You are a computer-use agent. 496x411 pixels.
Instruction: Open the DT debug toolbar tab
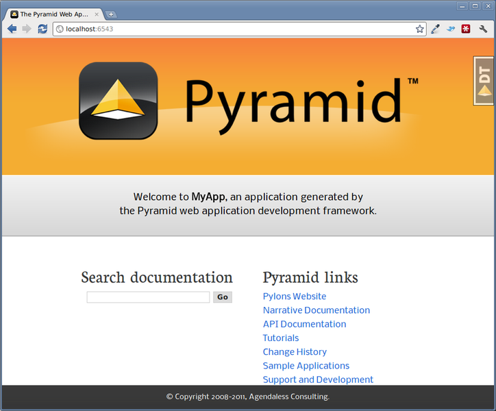coord(484,81)
